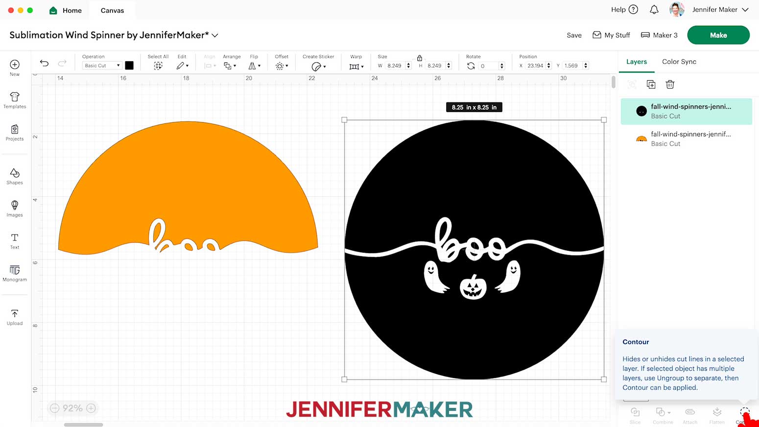Select the orange half-circle boo shape
Viewport: 759px width, 427px height.
[x=188, y=187]
